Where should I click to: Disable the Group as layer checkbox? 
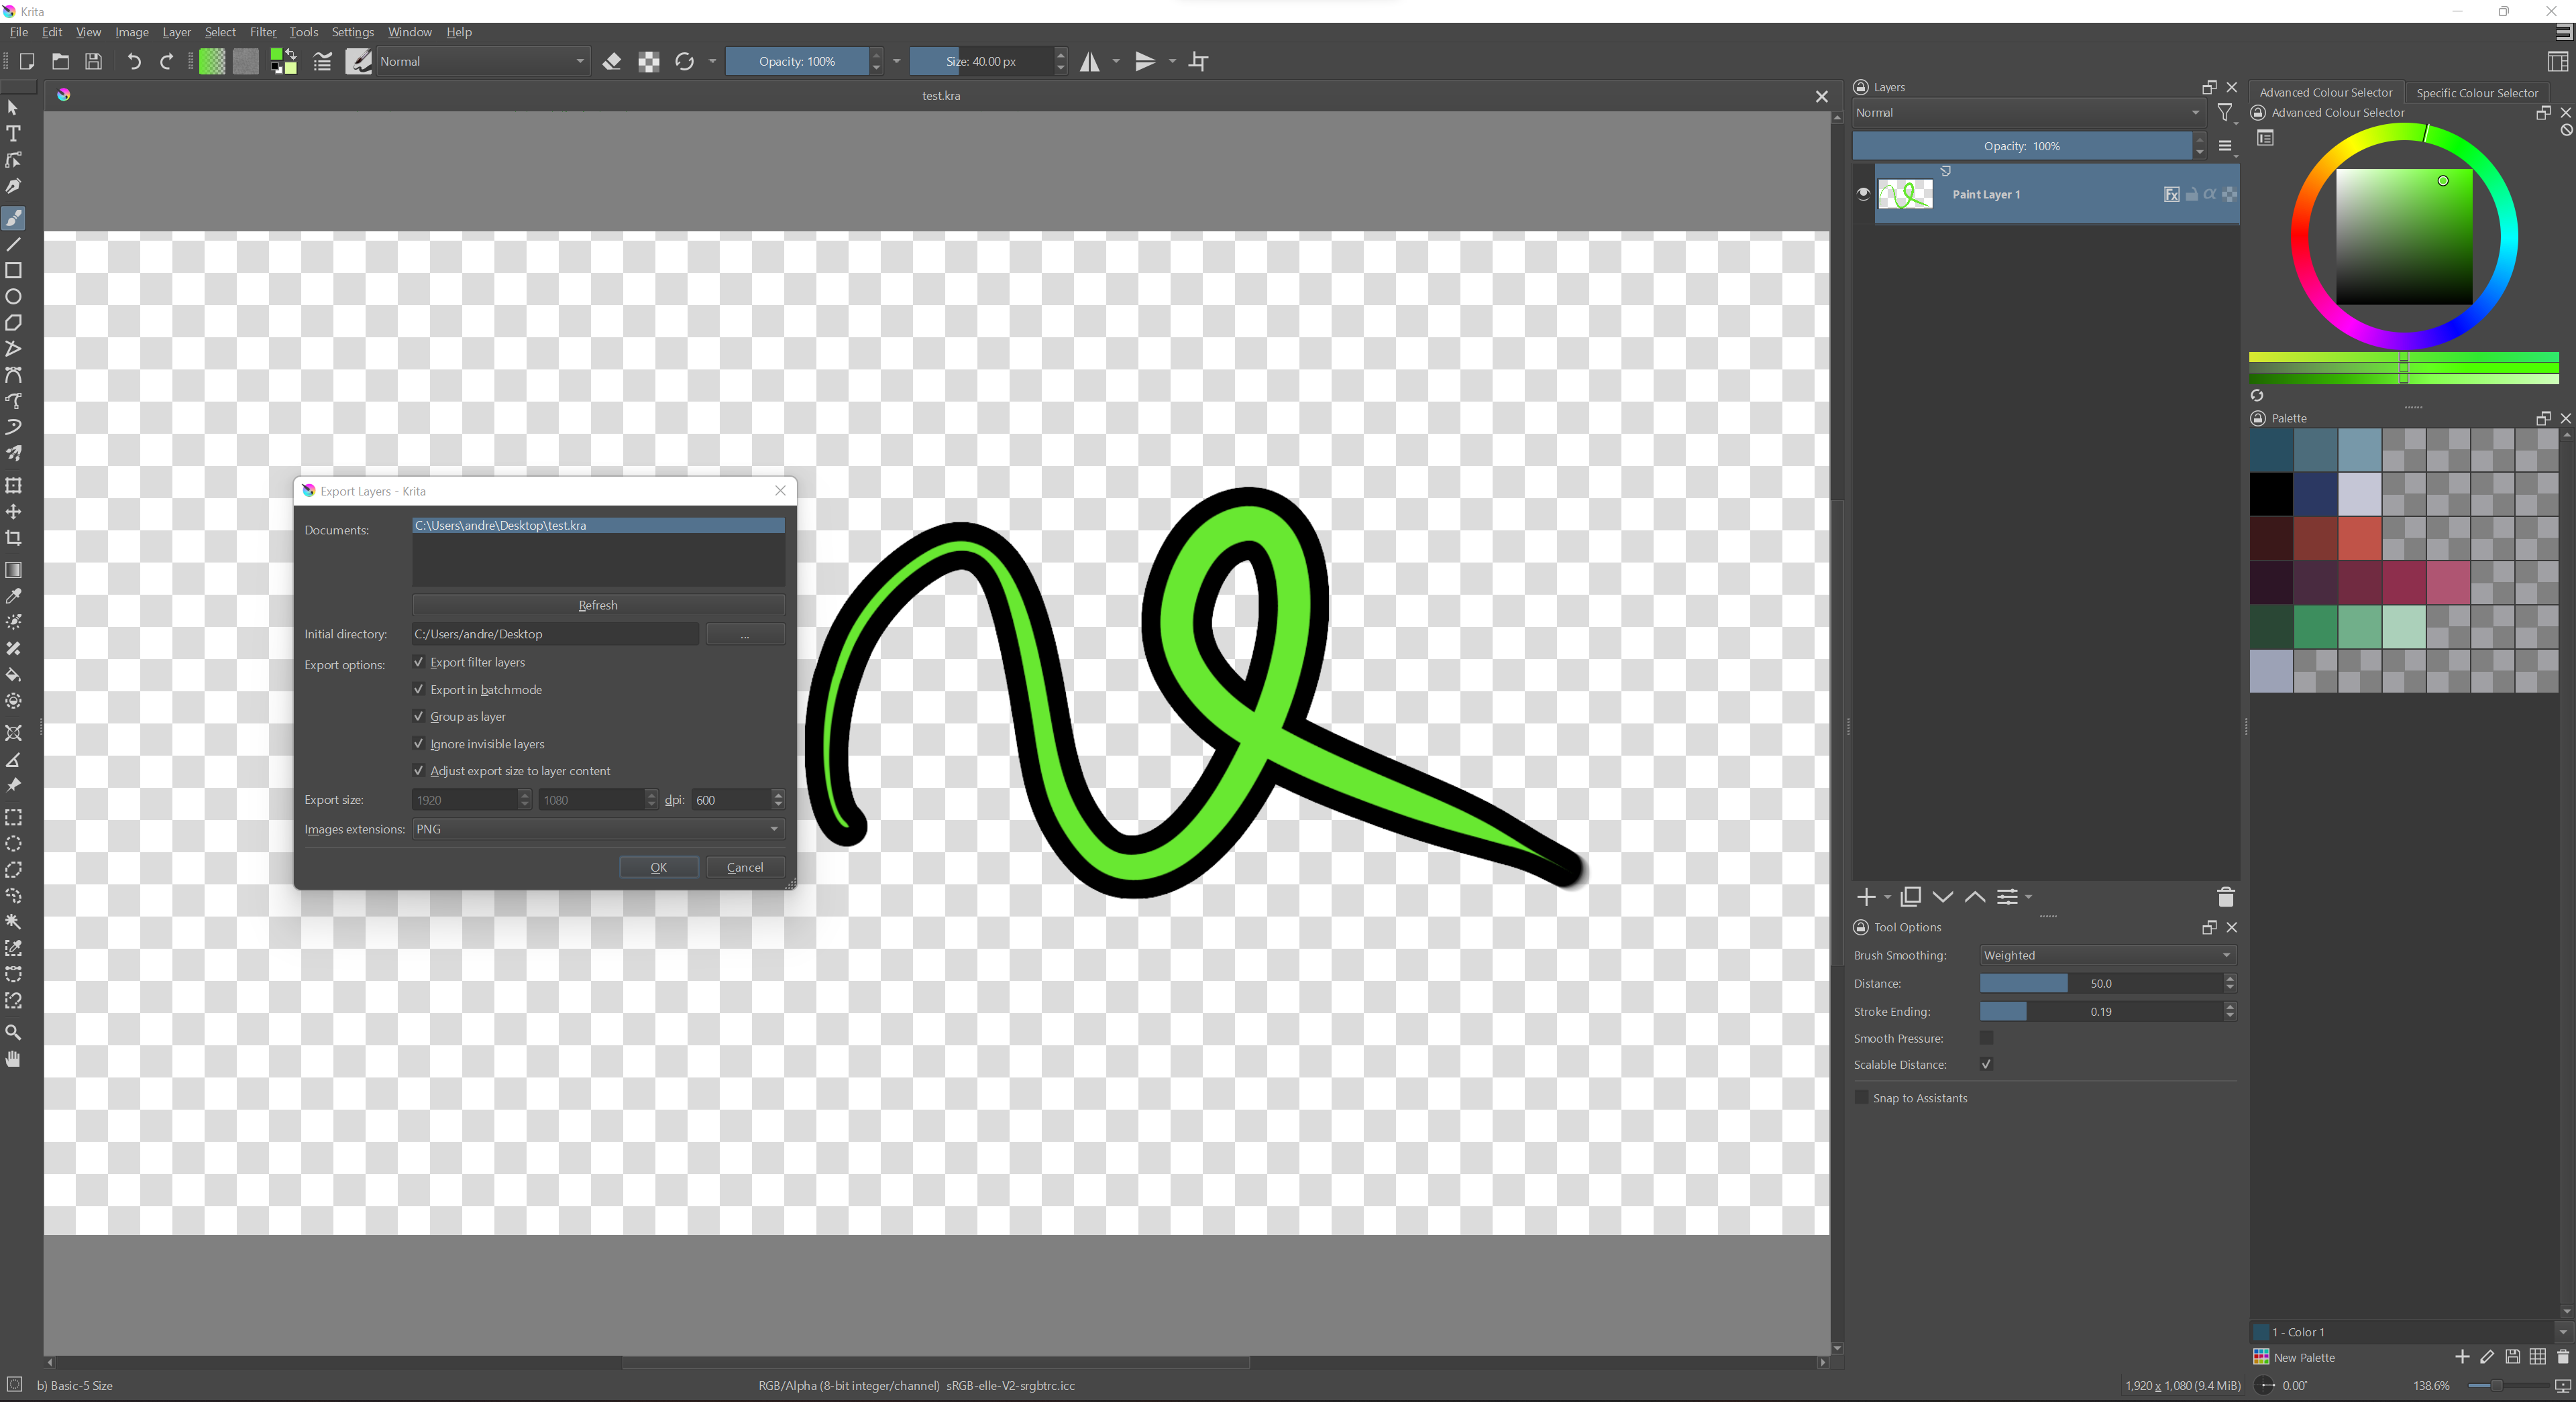(x=419, y=717)
